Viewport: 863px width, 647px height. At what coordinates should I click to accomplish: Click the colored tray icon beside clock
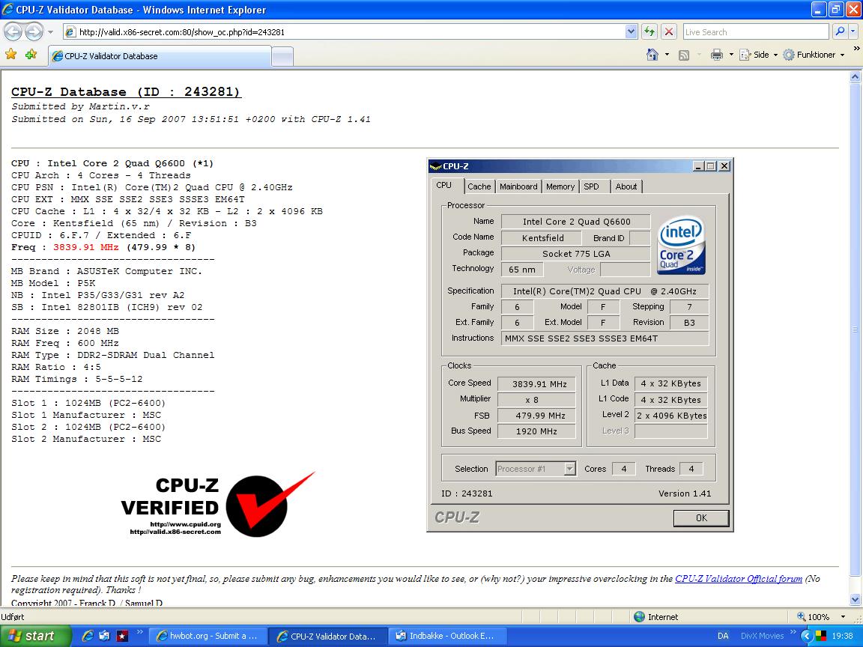821,636
